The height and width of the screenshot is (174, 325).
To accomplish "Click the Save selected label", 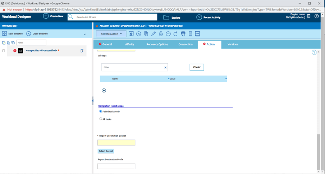I will pyautogui.click(x=15, y=33).
